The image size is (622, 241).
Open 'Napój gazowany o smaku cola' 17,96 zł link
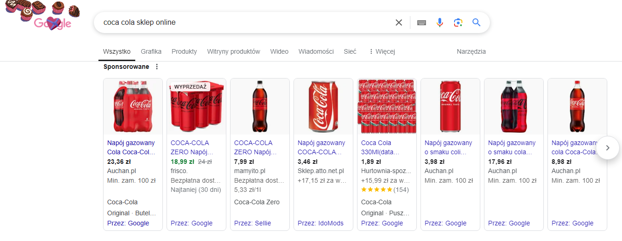pyautogui.click(x=512, y=147)
